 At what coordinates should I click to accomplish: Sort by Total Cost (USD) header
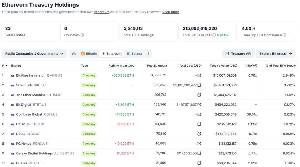tap(190, 65)
